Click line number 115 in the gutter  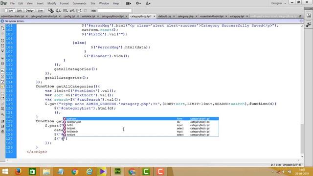point(9,87)
